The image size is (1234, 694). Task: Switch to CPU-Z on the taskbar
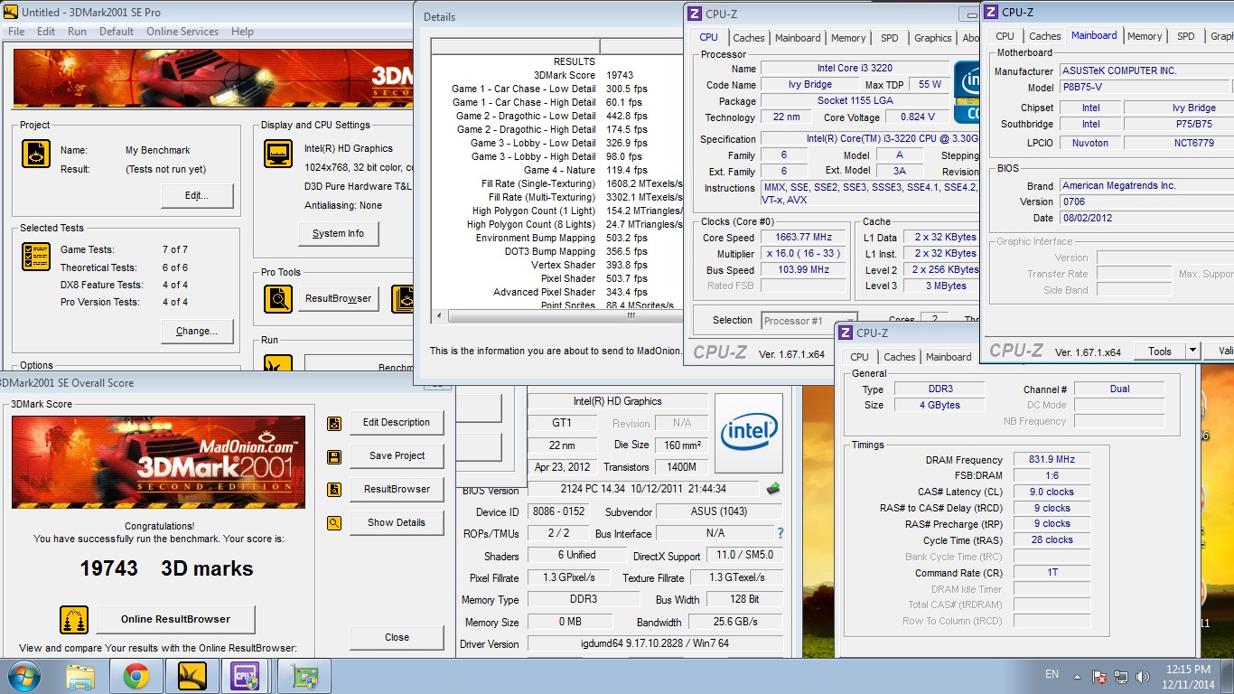pyautogui.click(x=246, y=676)
